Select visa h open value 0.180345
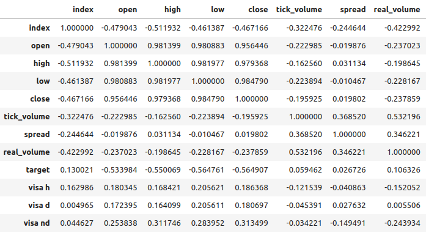 coord(120,187)
